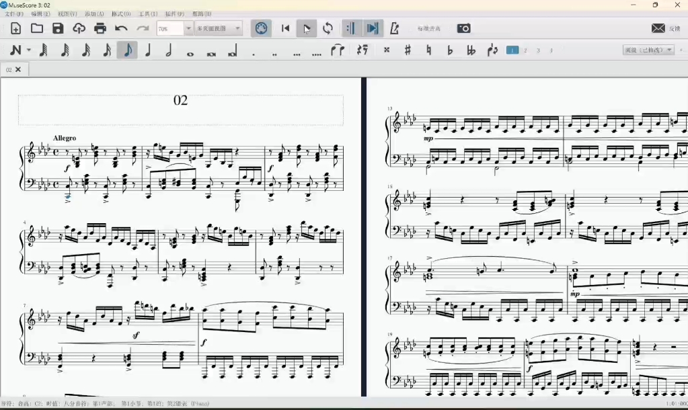Open a score from the folder icon

(x=37, y=28)
